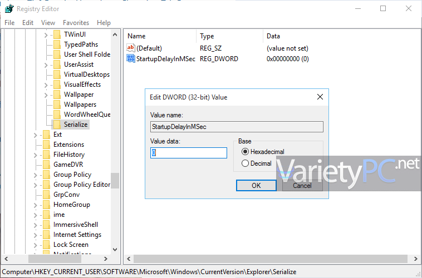Click the Registry Editor app icon in title bar
Image resolution: width=422 pixels, height=278 pixels.
pyautogui.click(x=9, y=8)
